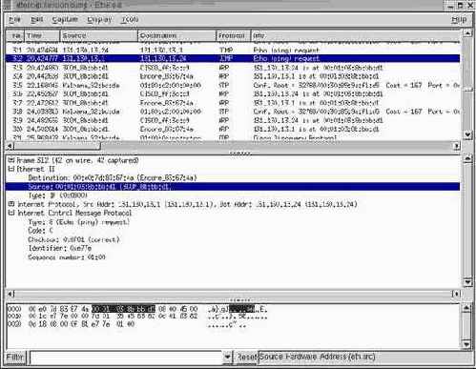476x369 pixels.
Task: Click hex pane scroll-up arrow
Action: (x=466, y=308)
